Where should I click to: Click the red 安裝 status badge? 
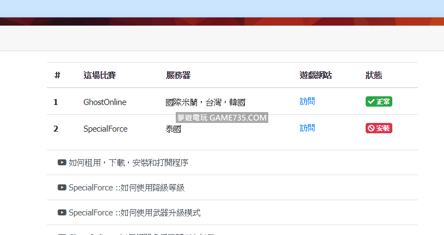tap(379, 128)
